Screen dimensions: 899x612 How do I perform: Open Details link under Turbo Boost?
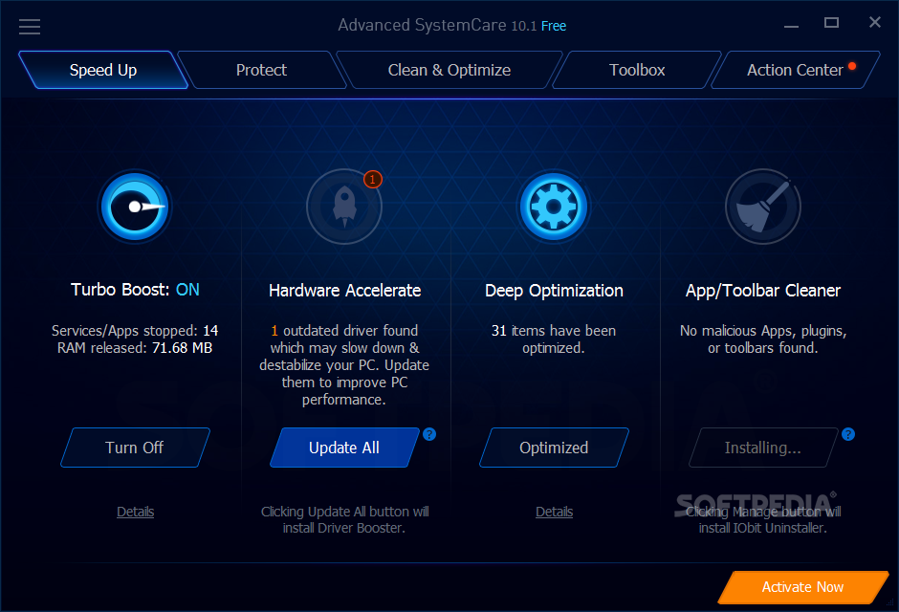135,512
